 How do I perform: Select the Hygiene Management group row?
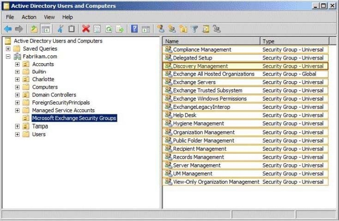245,123
